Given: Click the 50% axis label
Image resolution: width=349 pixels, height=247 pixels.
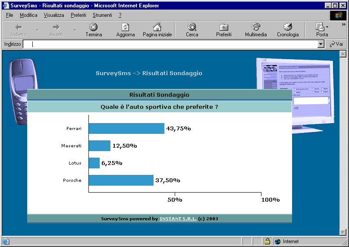Looking at the screenshot, I should point(175,200).
